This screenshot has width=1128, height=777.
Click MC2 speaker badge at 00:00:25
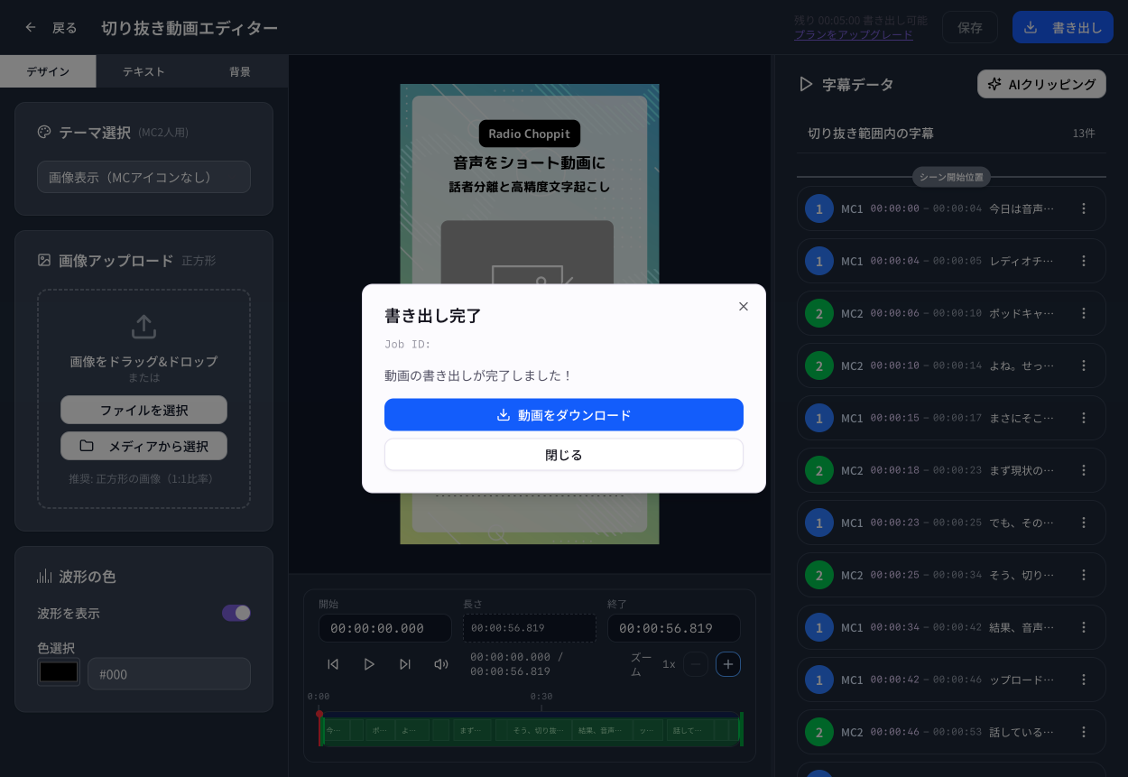click(x=819, y=575)
